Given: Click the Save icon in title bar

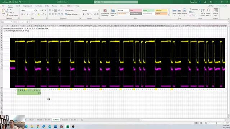Looking at the screenshot, I should coord(17,2).
